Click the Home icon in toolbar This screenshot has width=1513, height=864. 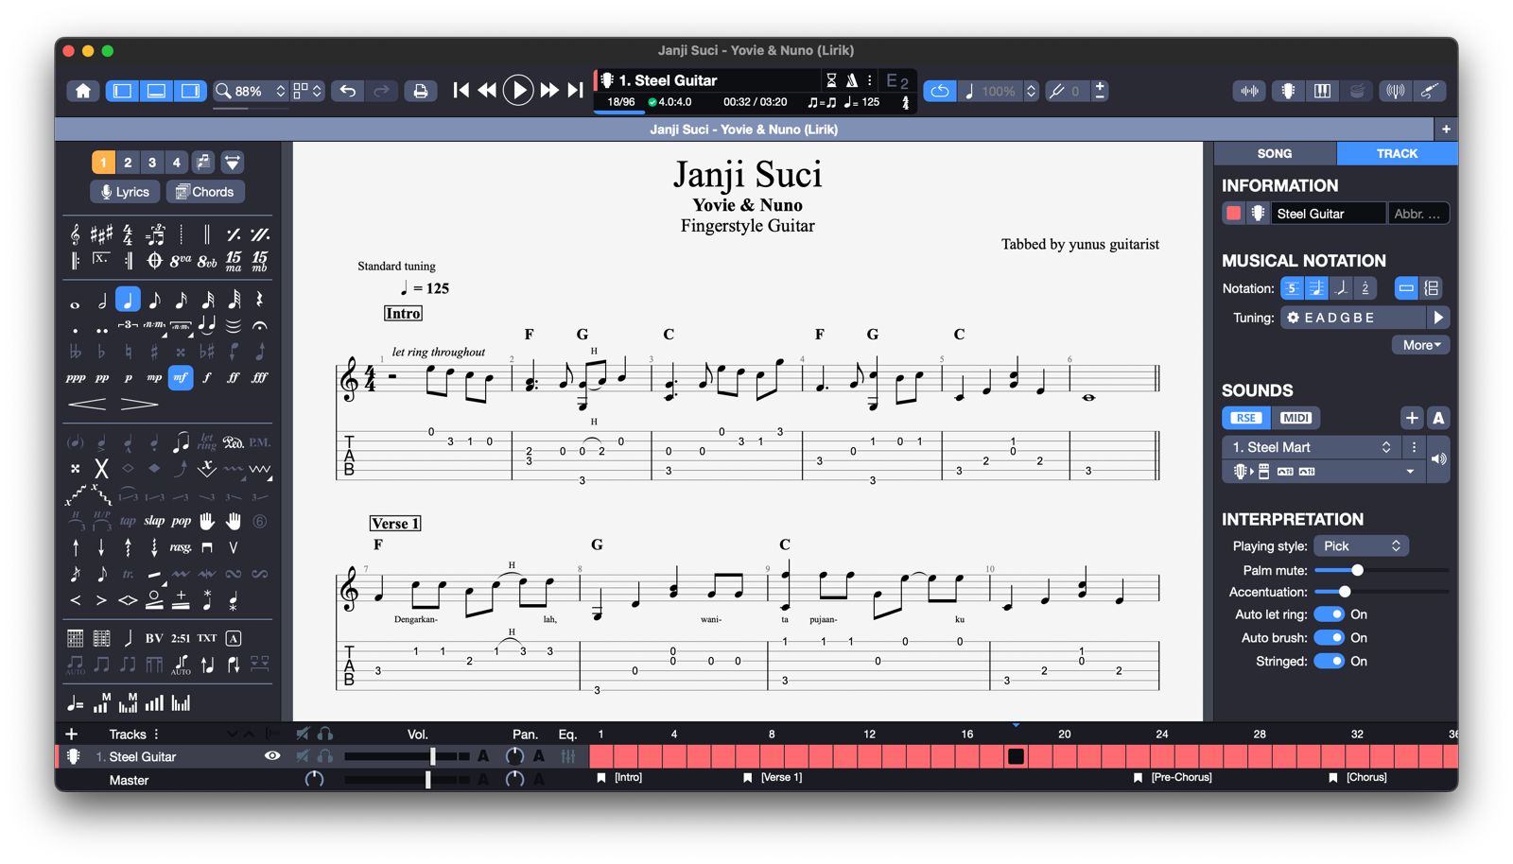pos(83,91)
